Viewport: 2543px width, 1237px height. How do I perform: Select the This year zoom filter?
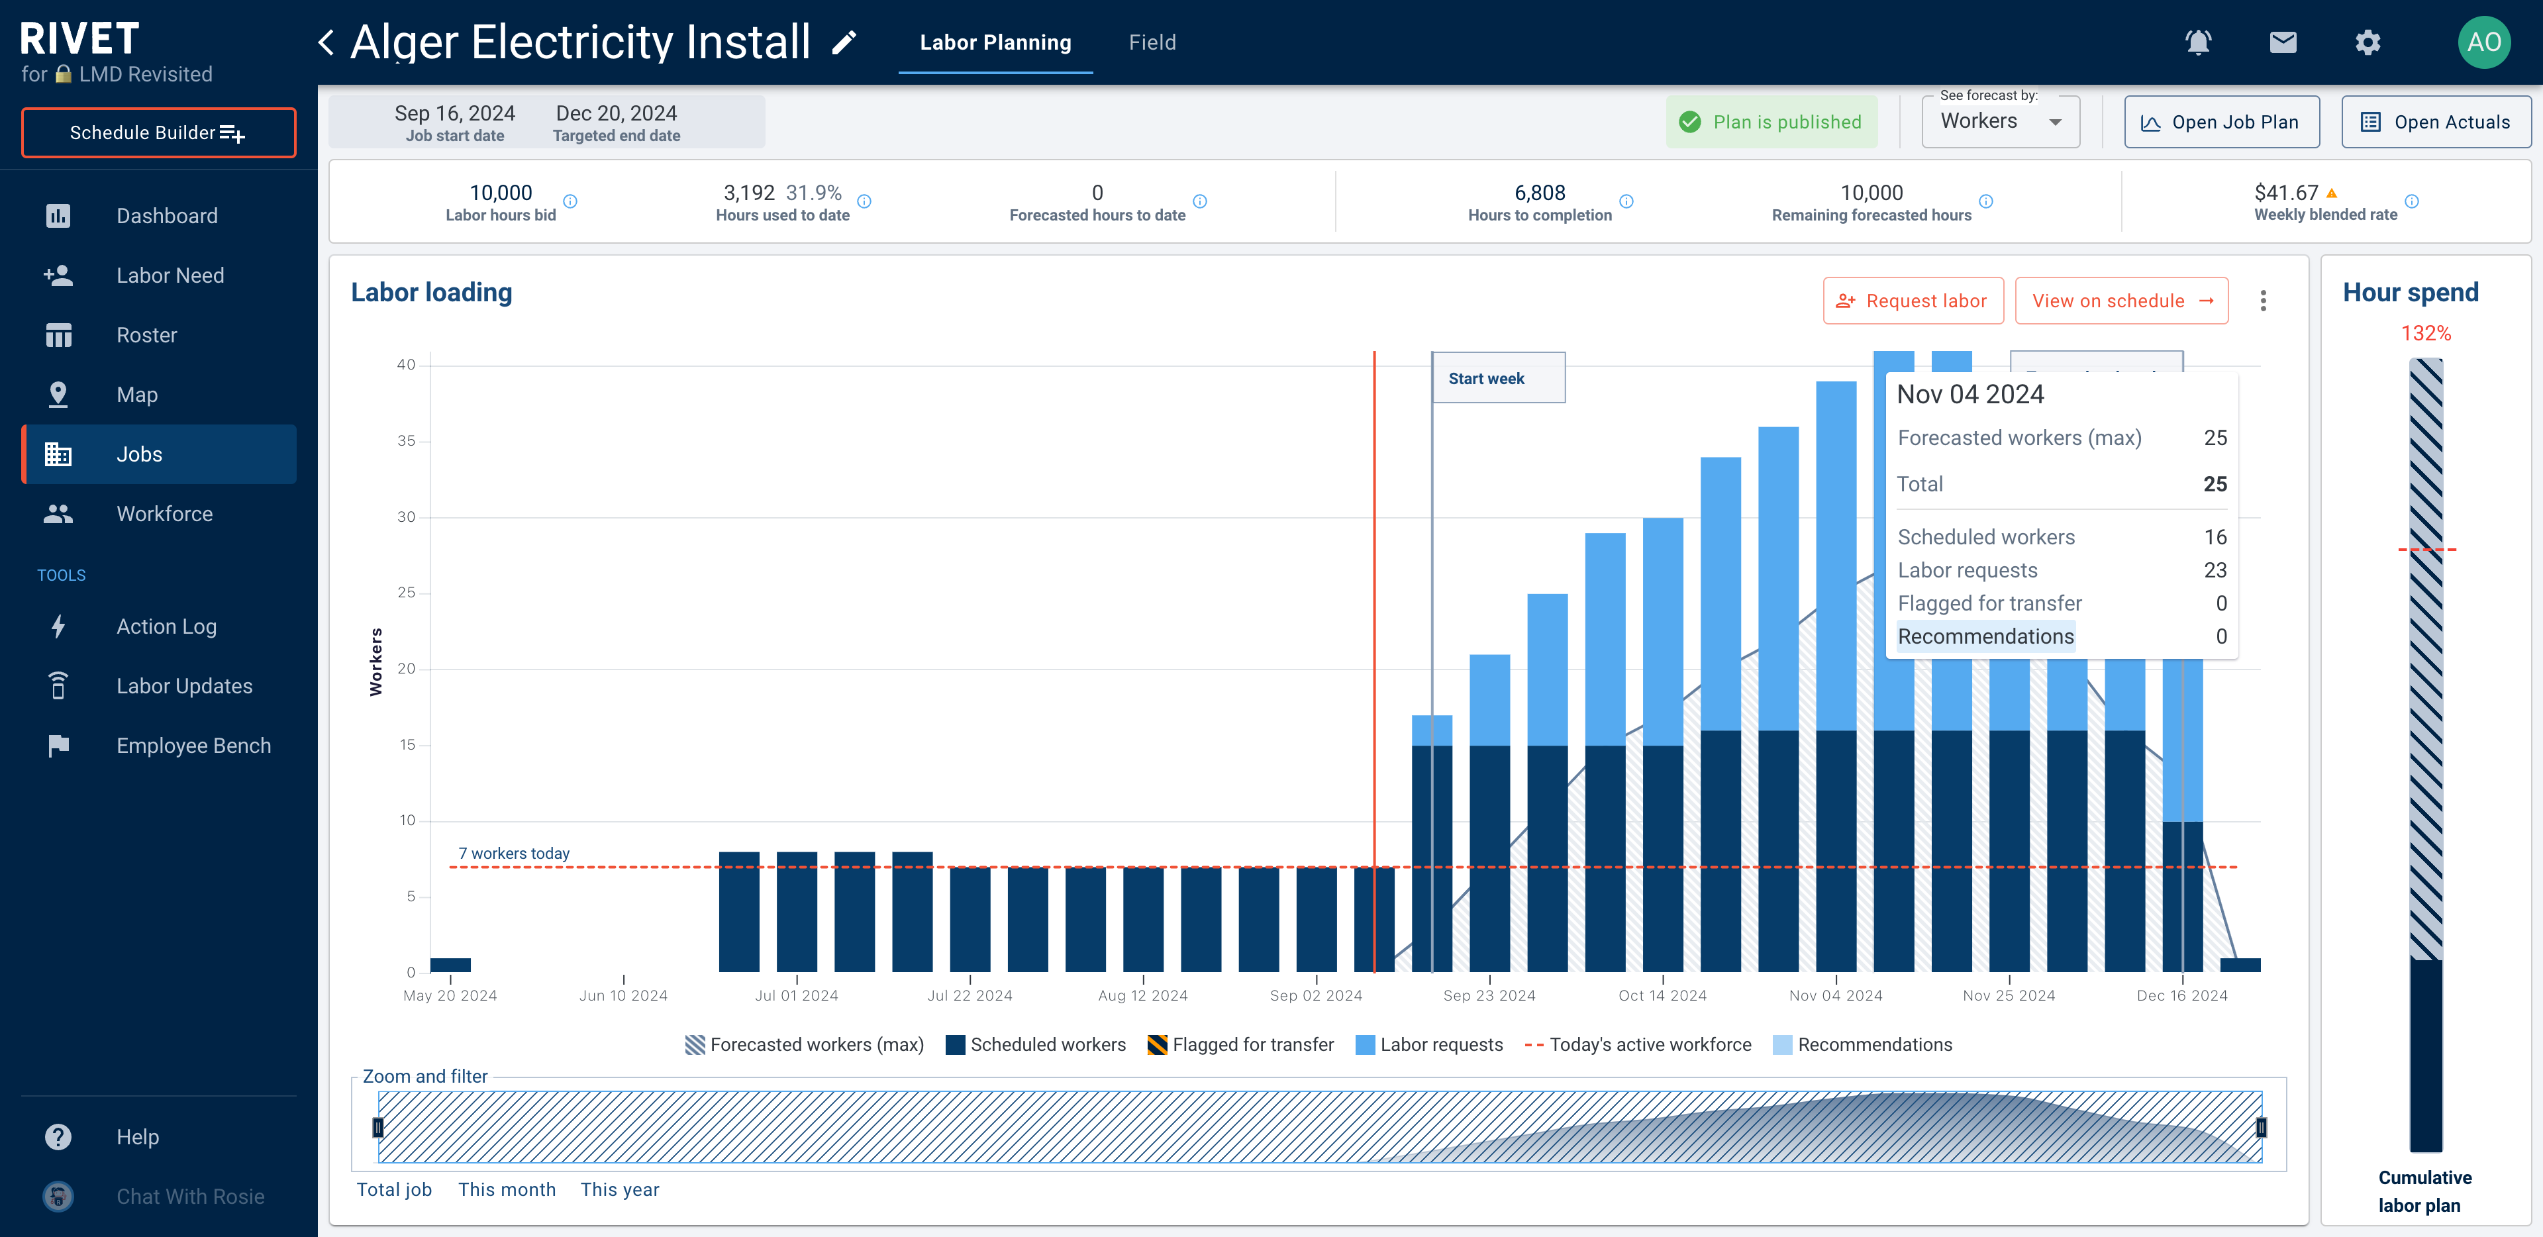[619, 1189]
